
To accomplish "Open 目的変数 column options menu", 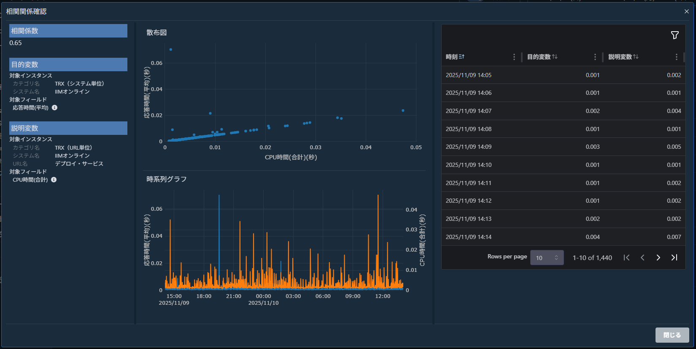I will point(595,57).
